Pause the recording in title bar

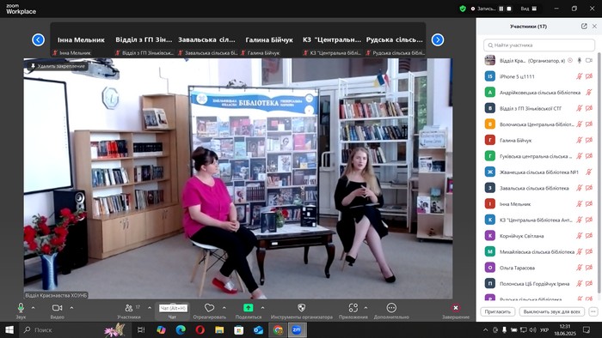(501, 9)
